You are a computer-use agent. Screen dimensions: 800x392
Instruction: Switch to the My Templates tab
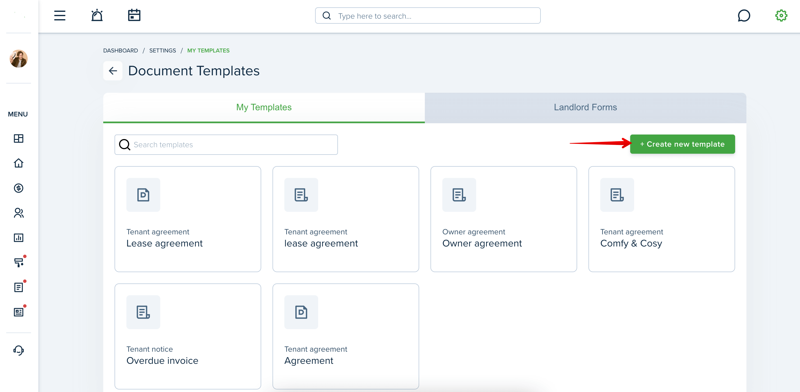264,108
